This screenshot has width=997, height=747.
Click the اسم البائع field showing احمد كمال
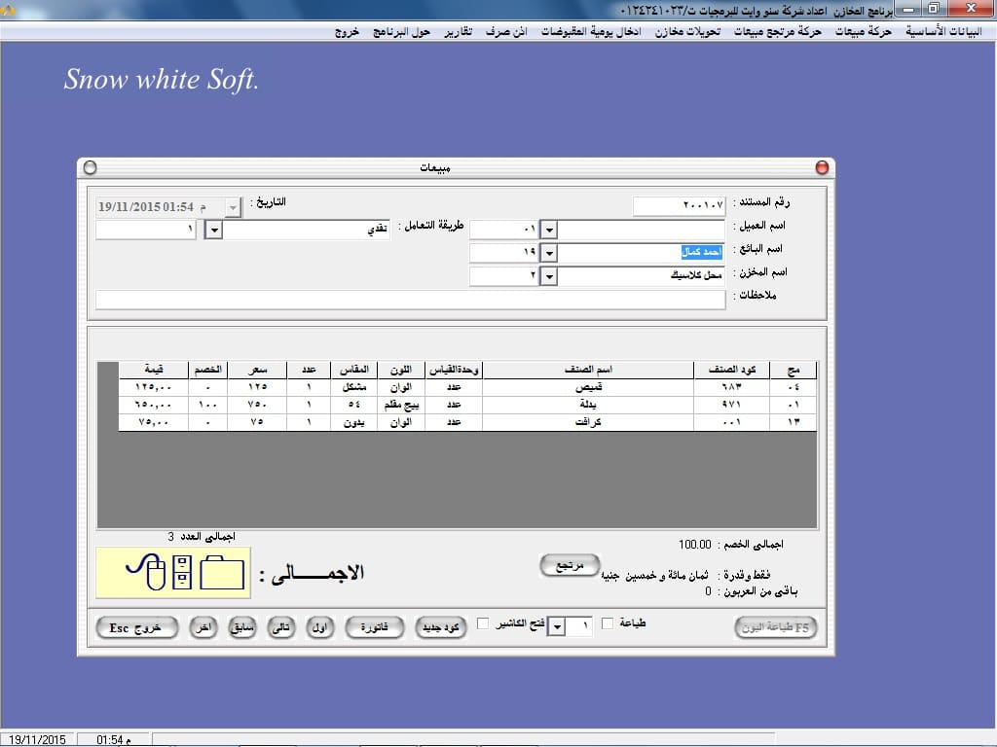[641, 253]
